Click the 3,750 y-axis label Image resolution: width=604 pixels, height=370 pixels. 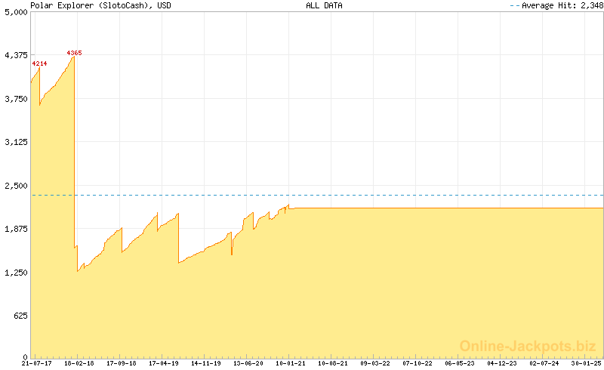16,99
